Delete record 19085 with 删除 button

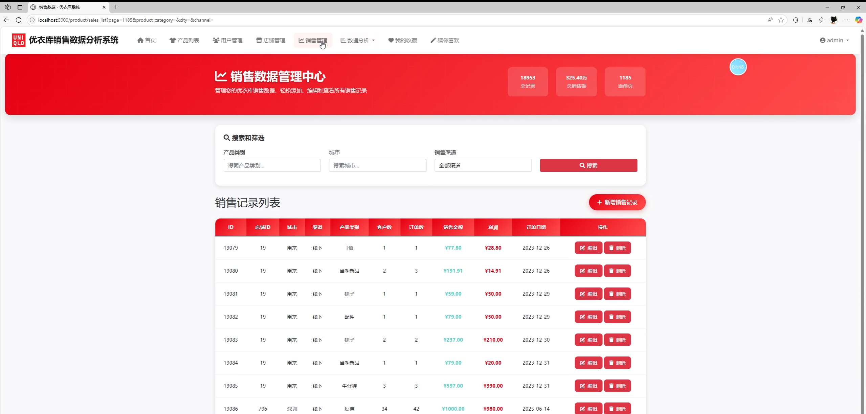click(617, 386)
